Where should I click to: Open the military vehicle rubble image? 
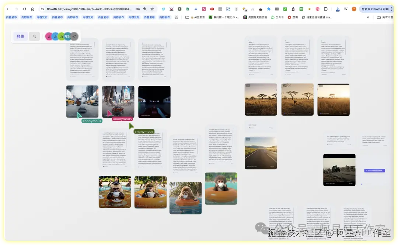click(339, 170)
